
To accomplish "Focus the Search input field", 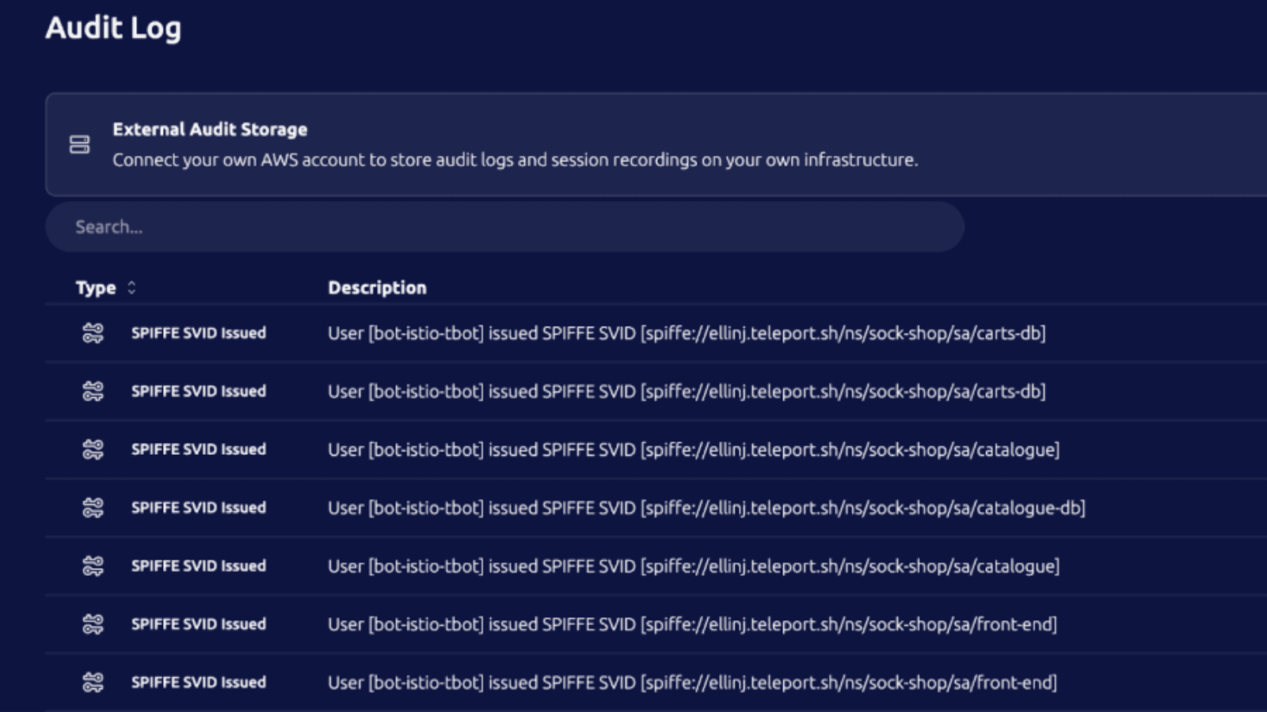I will (504, 227).
